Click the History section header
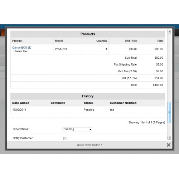 [x=88, y=96]
